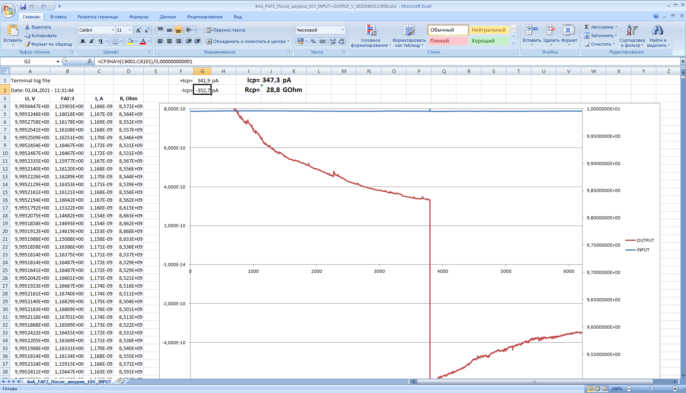Open AutoSum (Автосумма) dropdown arrow
This screenshot has height=393, width=686.
tap(616, 27)
